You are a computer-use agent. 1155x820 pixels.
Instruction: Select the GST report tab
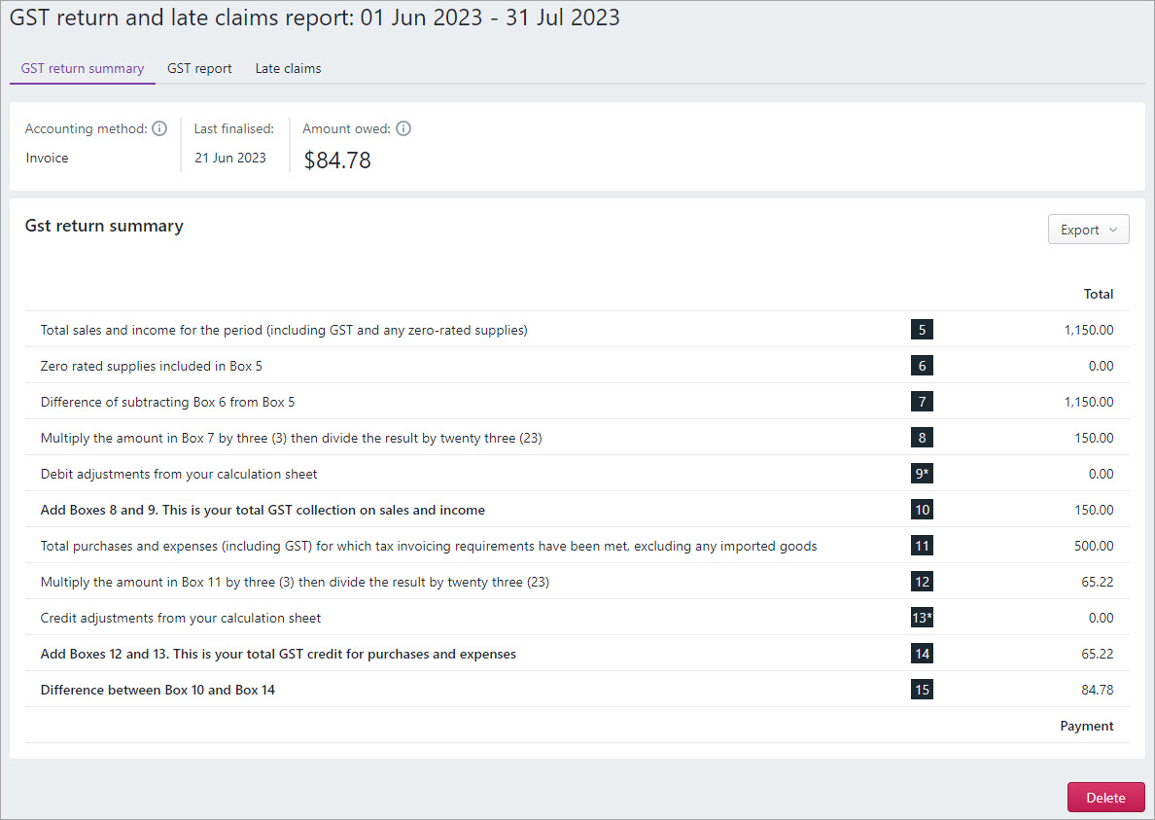(x=199, y=68)
